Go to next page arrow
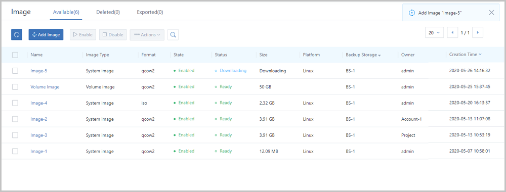Viewport: 506px width, 192px height. tap(478, 32)
